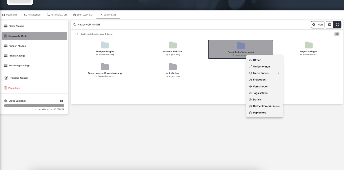
Task: Switch to the Einstellungen tab
Action: [83, 15]
